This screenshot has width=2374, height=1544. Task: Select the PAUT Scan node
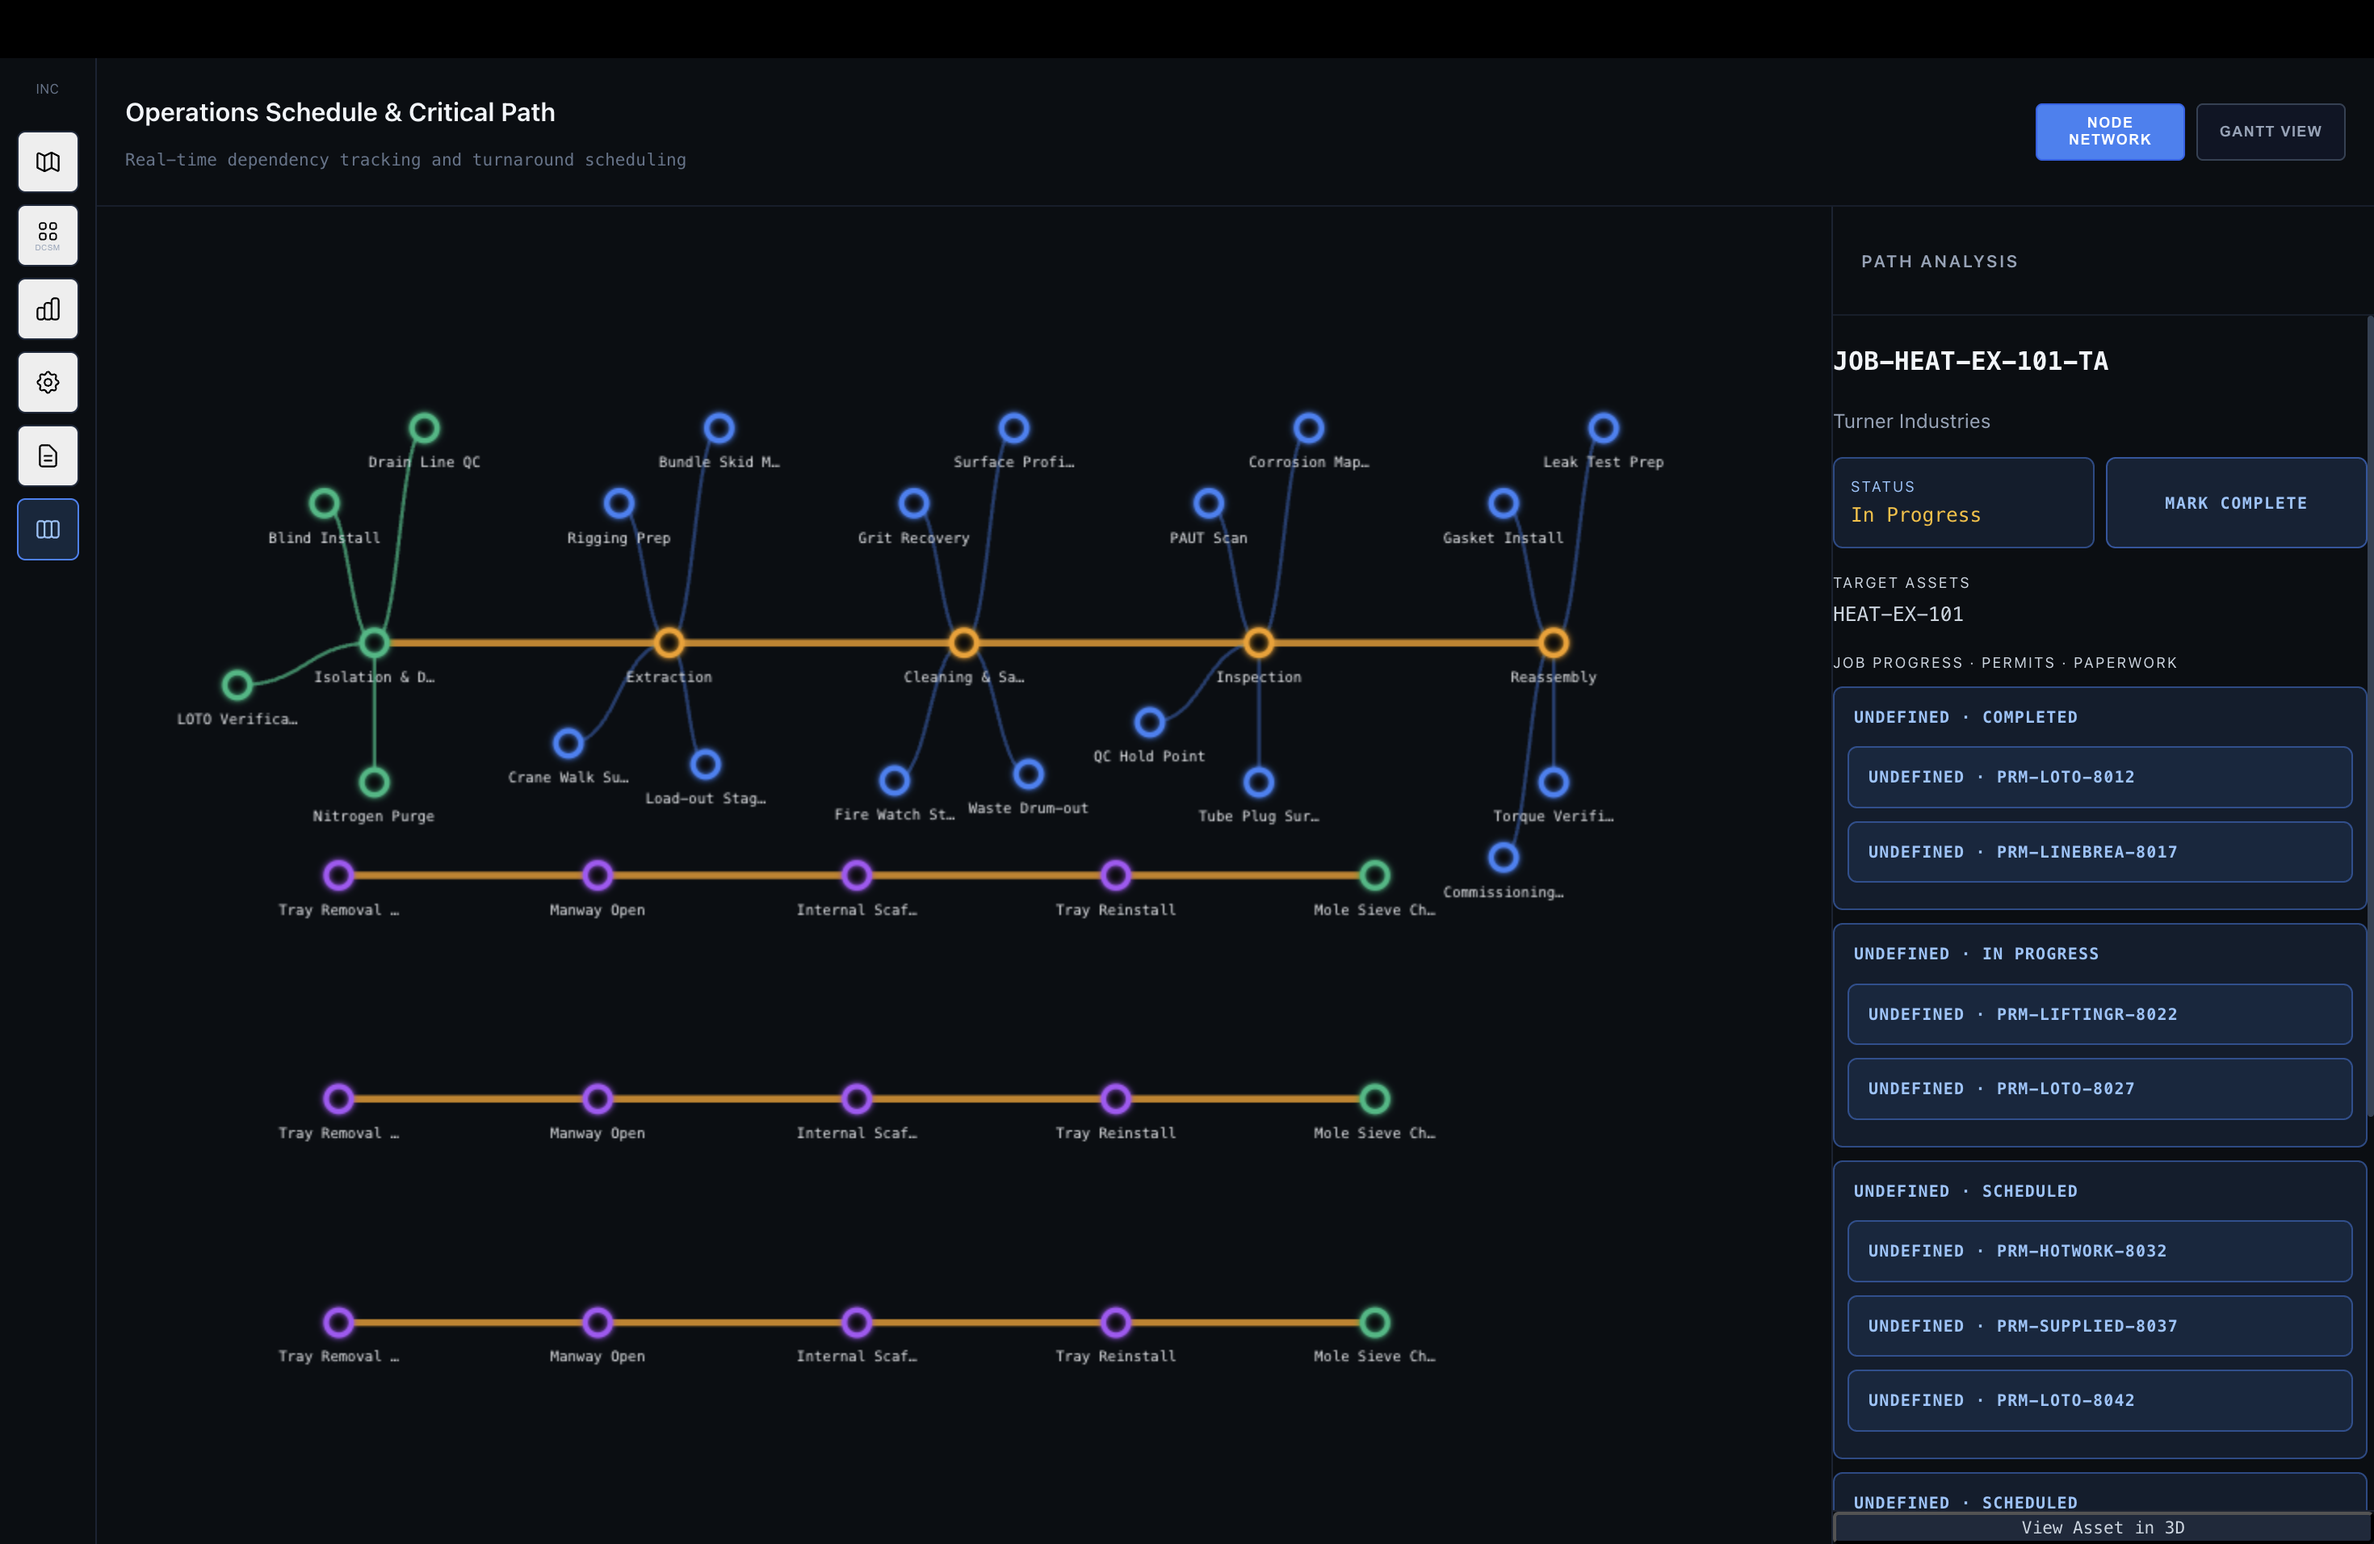[x=1209, y=503]
